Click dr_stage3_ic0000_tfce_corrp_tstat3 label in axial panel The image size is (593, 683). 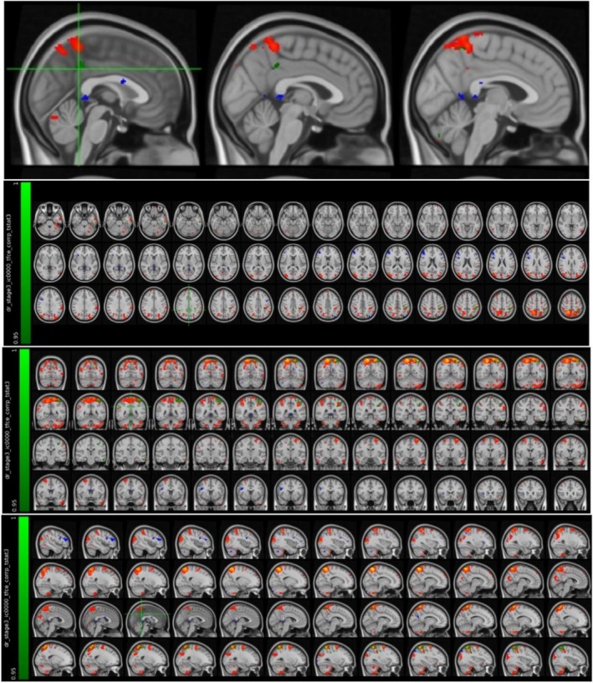8,263
